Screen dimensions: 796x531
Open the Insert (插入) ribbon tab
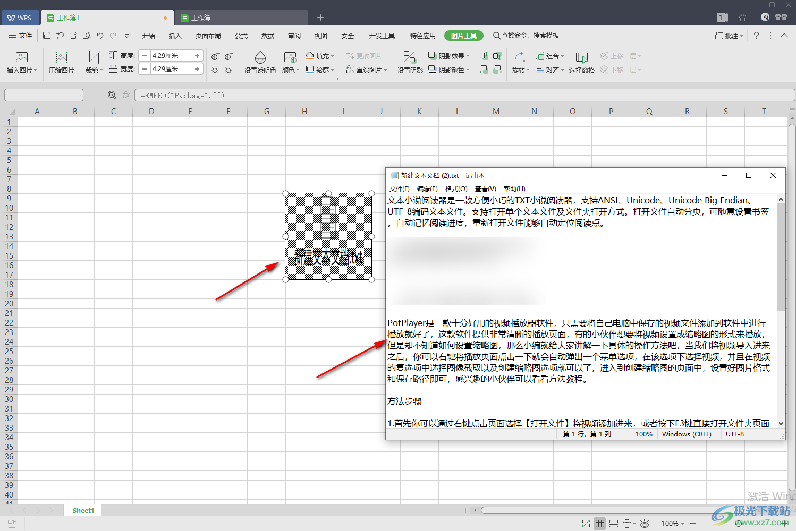pos(175,36)
